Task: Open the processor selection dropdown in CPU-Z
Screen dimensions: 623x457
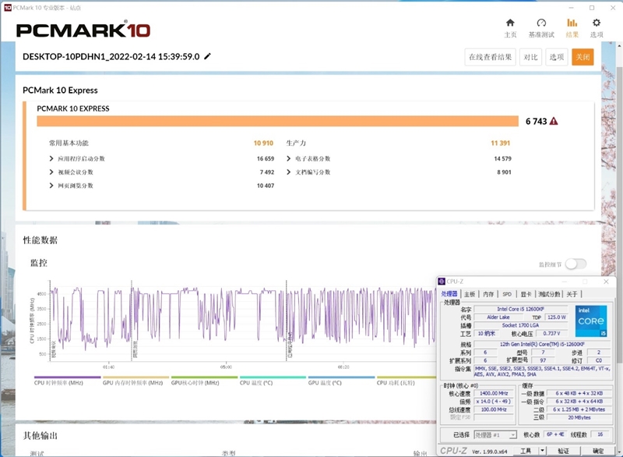Action: 495,434
